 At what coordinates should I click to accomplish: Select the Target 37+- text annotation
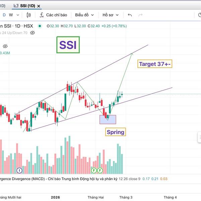[155, 64]
